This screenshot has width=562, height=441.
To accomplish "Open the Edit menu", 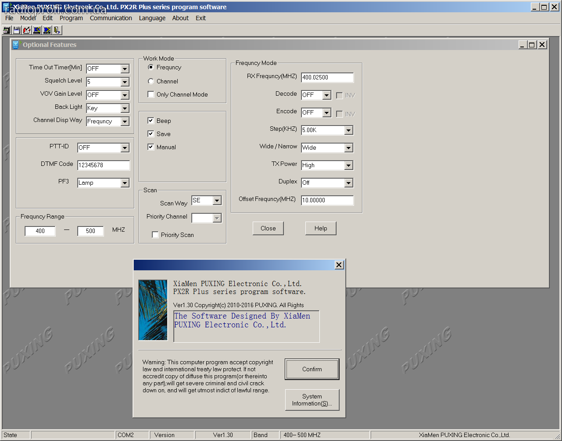I will click(x=47, y=18).
